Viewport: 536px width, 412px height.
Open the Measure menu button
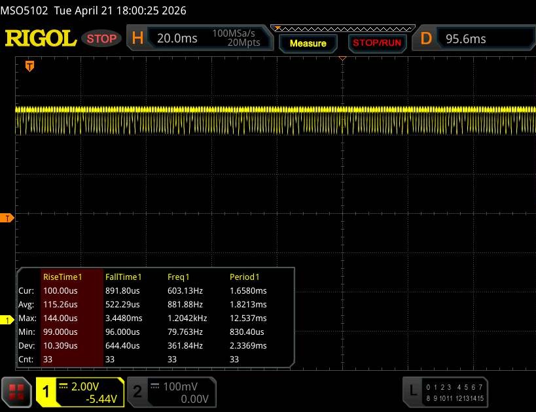click(308, 43)
